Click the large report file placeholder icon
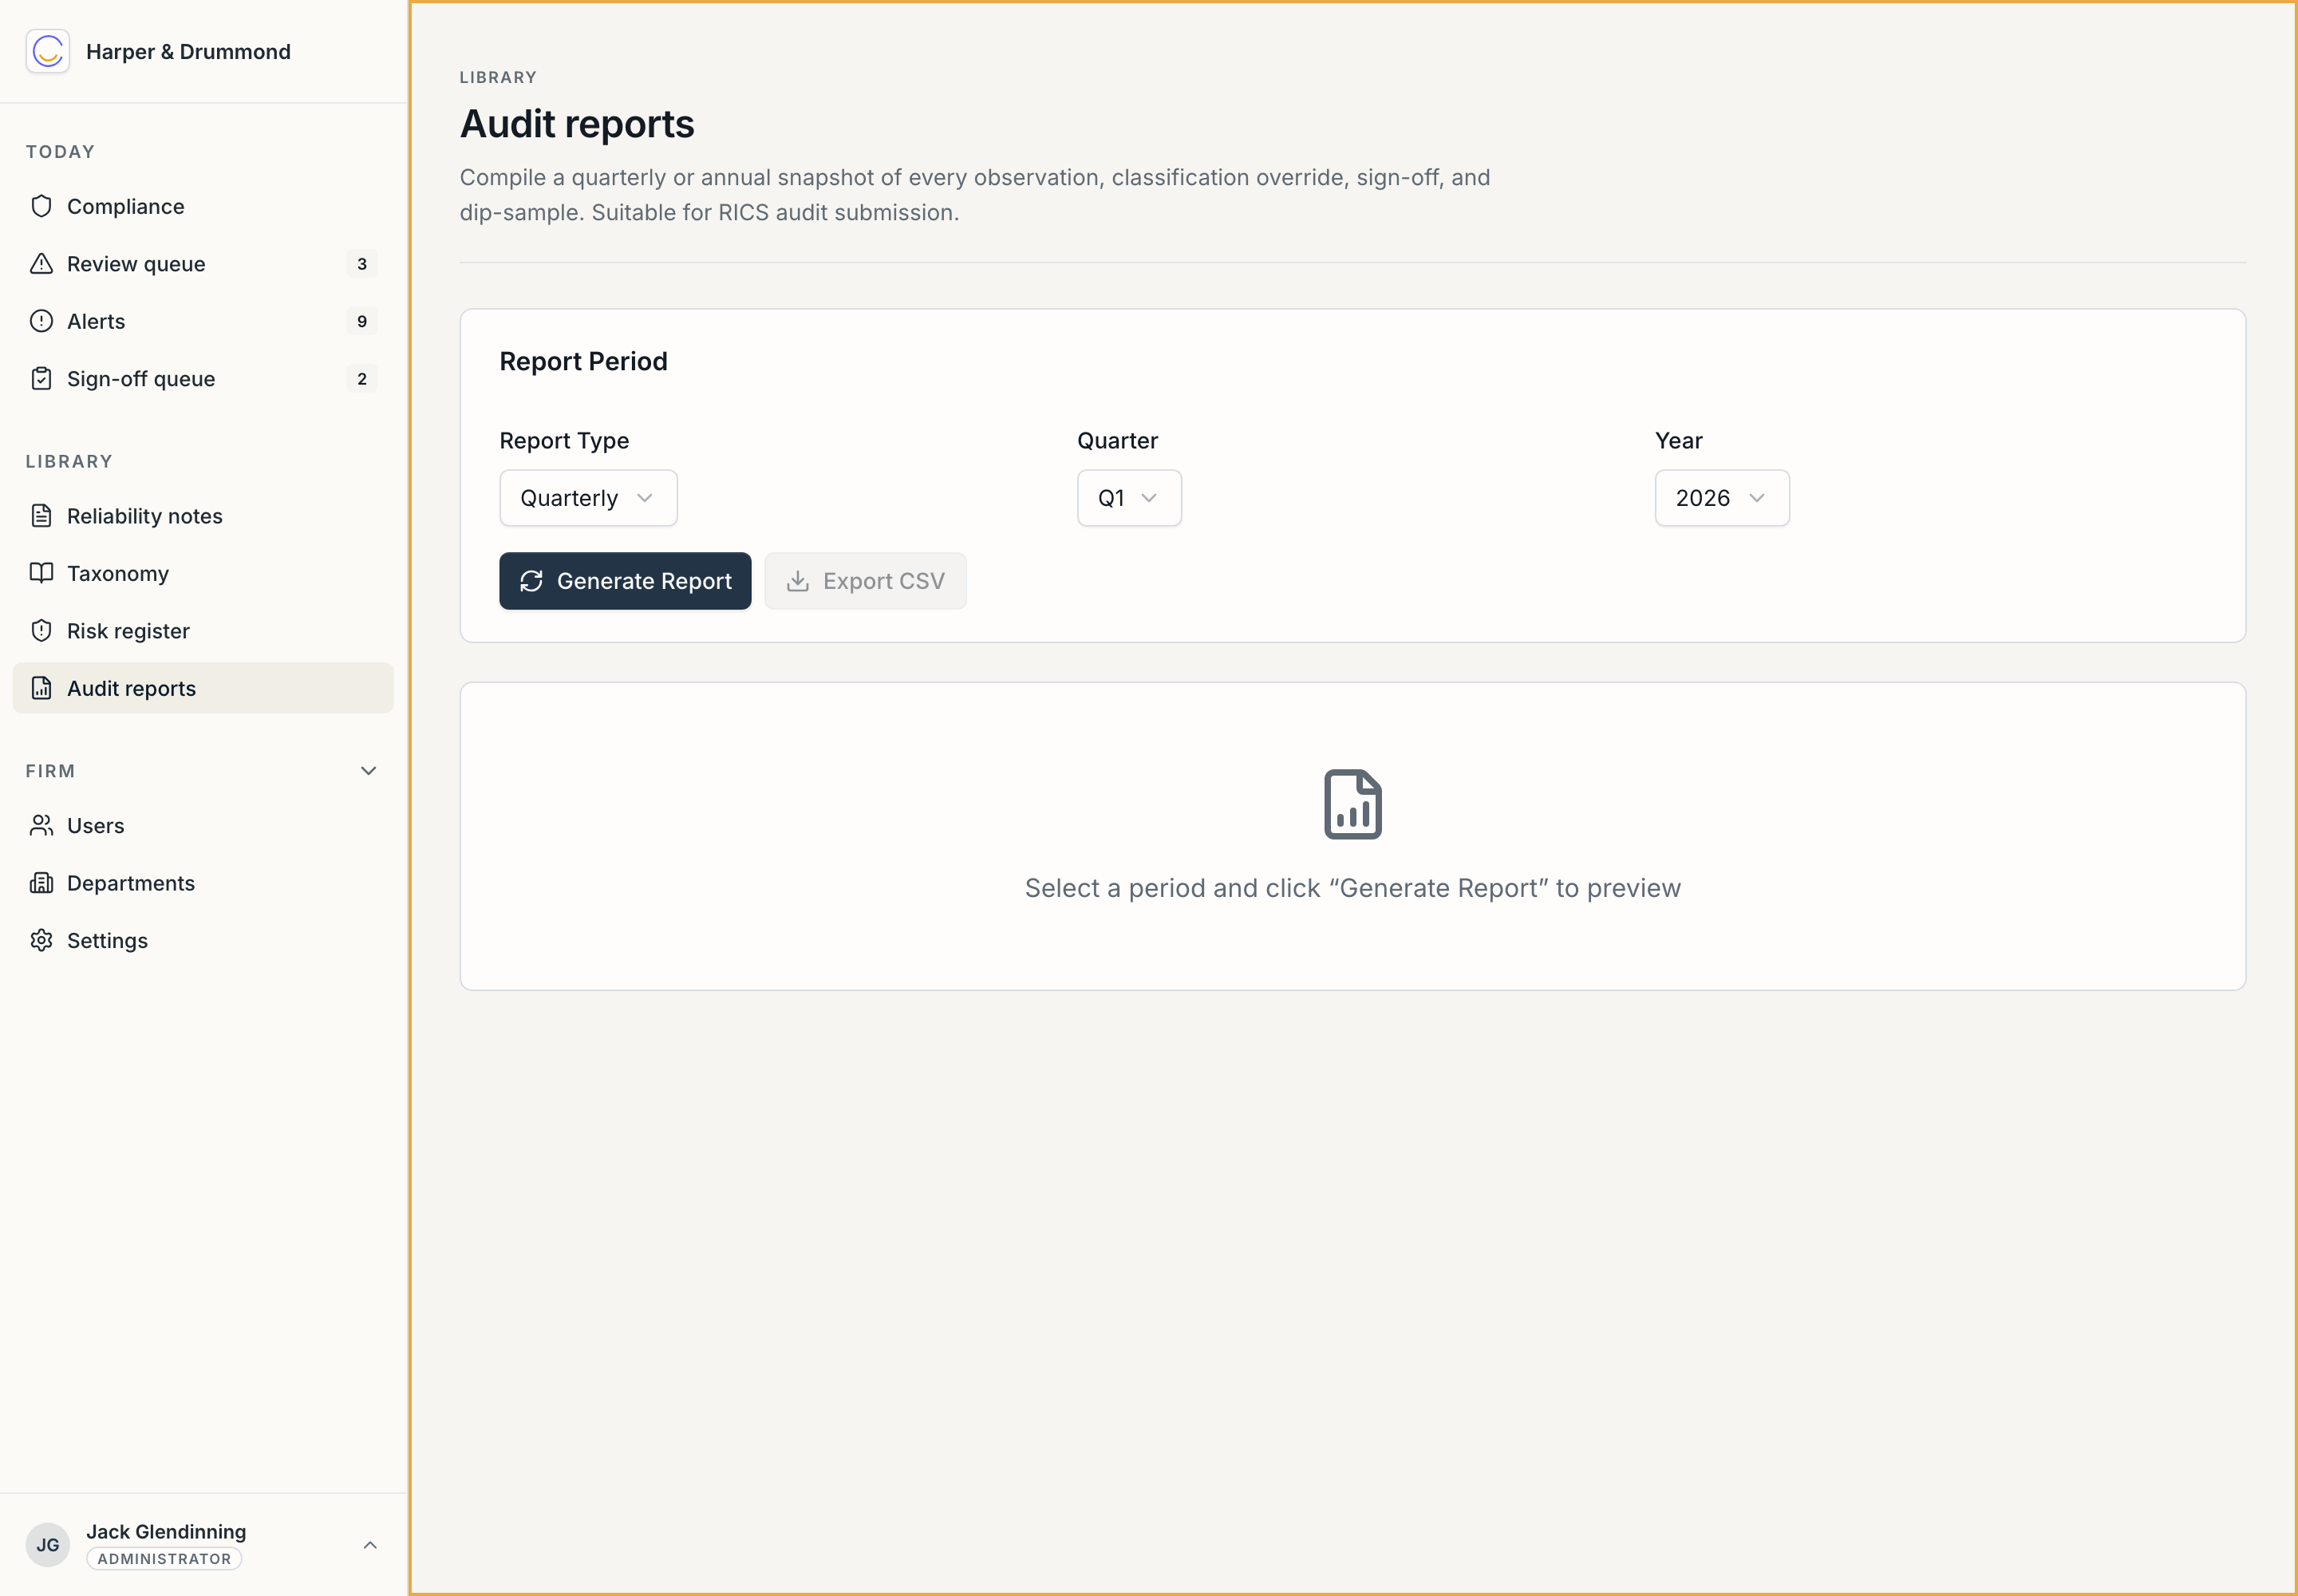This screenshot has width=2298, height=1596. coord(1352,804)
